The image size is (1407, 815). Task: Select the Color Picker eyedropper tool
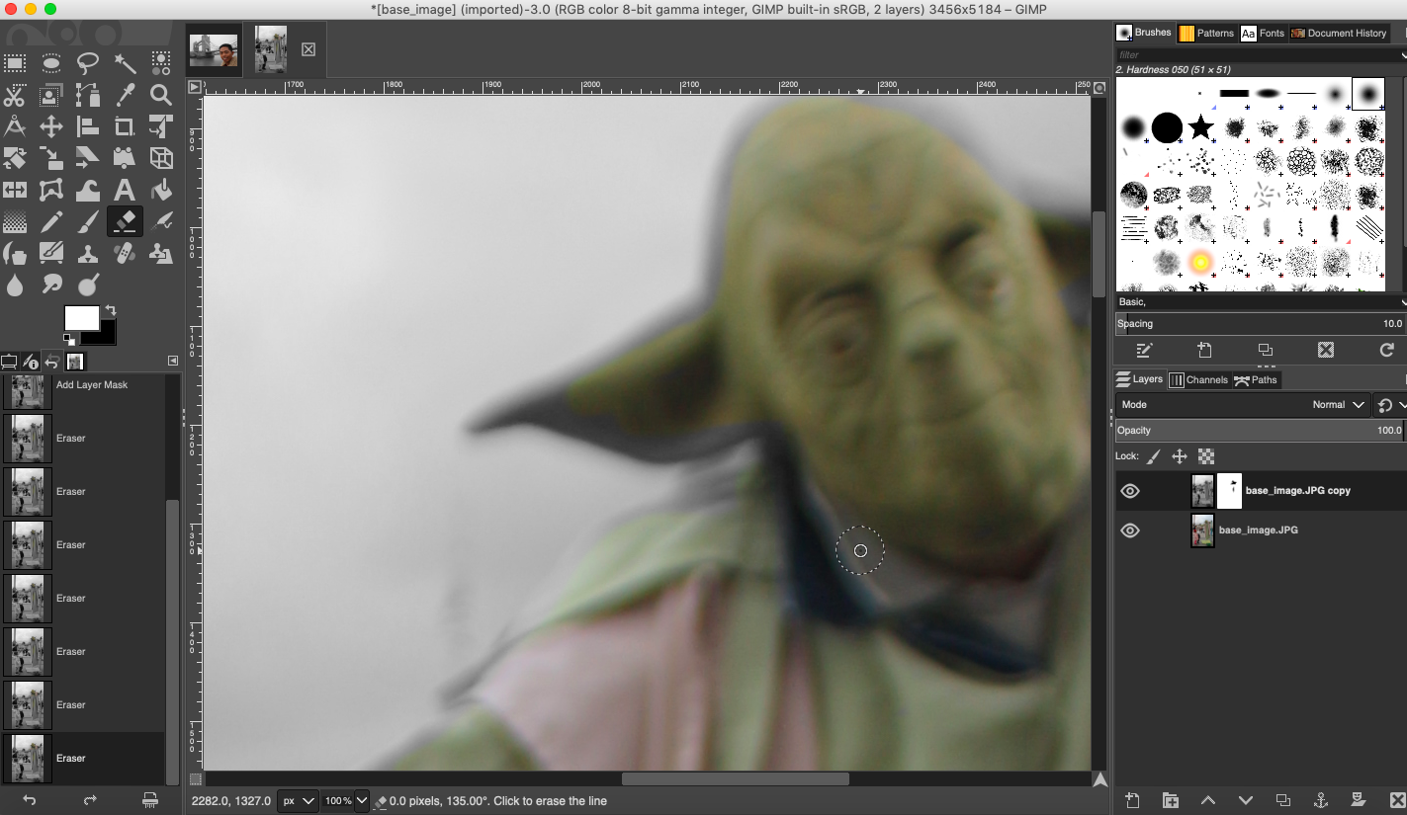coord(125,96)
